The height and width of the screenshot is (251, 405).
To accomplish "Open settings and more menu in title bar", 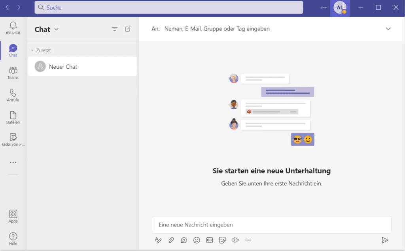I will click(x=324, y=7).
